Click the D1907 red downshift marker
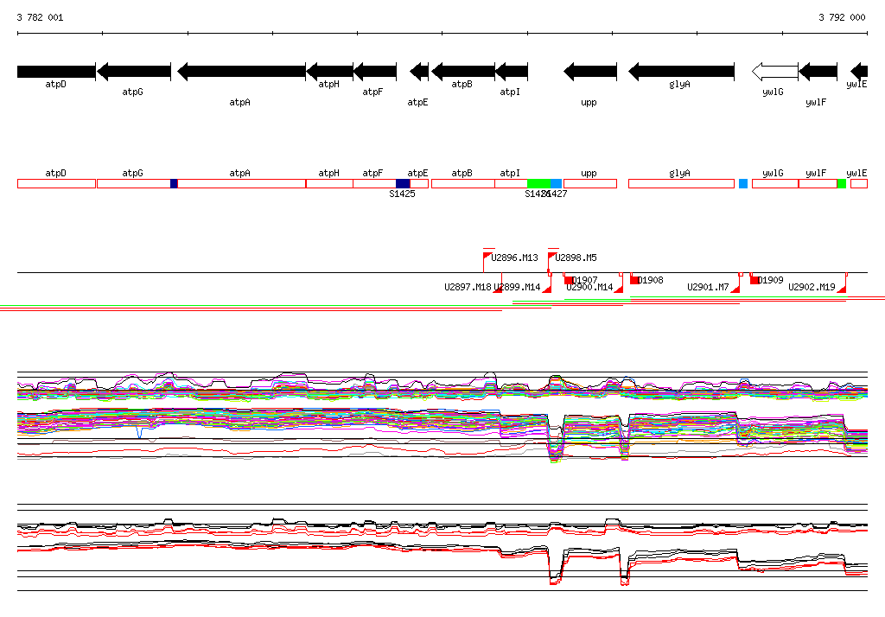Screen dimensions: 885x617 (x=569, y=280)
